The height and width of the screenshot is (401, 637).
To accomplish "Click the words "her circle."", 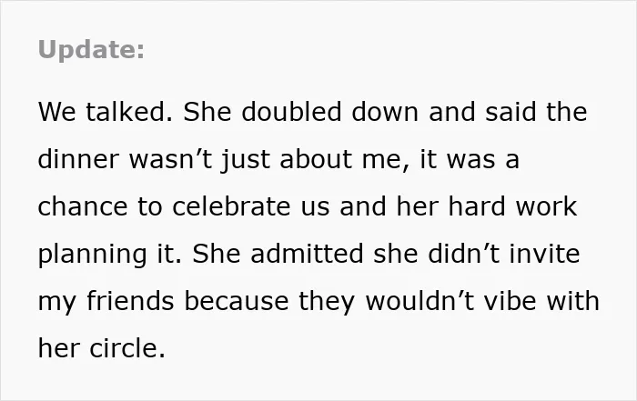I will point(102,348).
